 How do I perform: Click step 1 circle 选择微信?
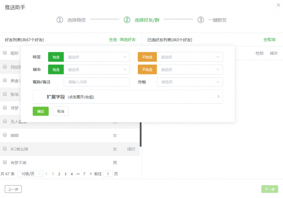point(60,20)
